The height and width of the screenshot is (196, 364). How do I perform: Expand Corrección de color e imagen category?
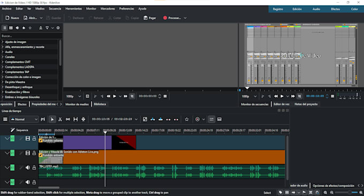pyautogui.click(x=3, y=77)
